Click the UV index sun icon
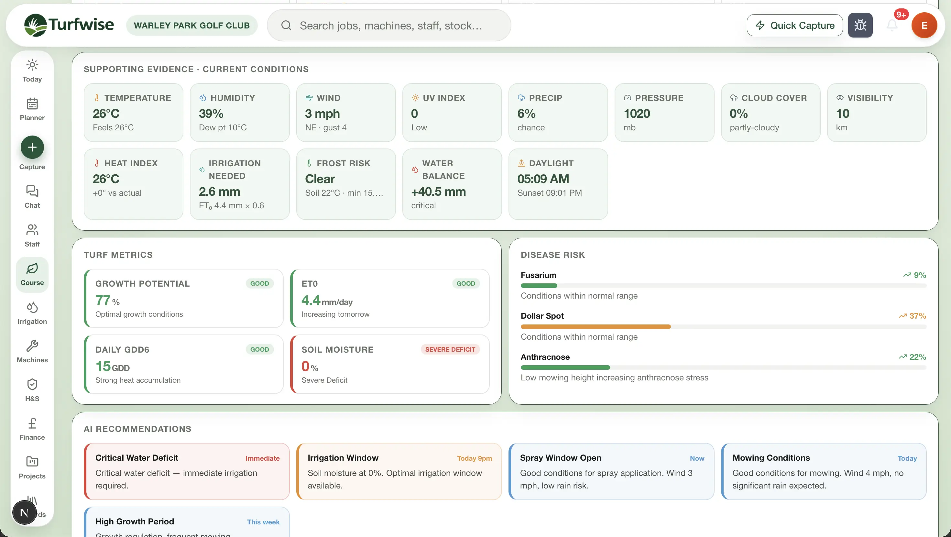 [415, 98]
